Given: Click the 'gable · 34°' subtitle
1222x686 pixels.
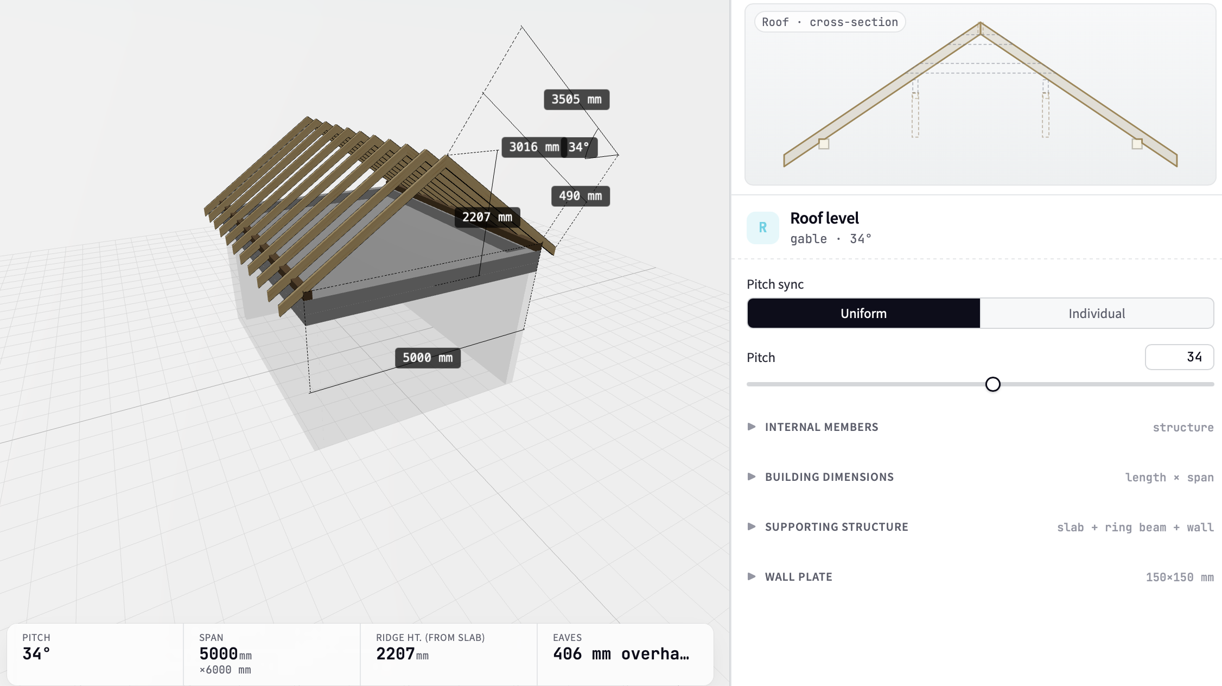Looking at the screenshot, I should (831, 239).
